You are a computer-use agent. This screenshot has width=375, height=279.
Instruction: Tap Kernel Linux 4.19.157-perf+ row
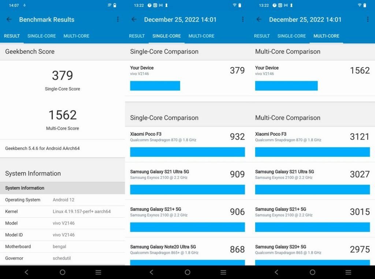point(62,212)
